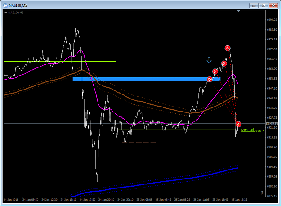Image resolution: width=281 pixels, height=206 pixels.
Task: Click the 24 Jan 12:30 time label
Action: click(x=49, y=200)
